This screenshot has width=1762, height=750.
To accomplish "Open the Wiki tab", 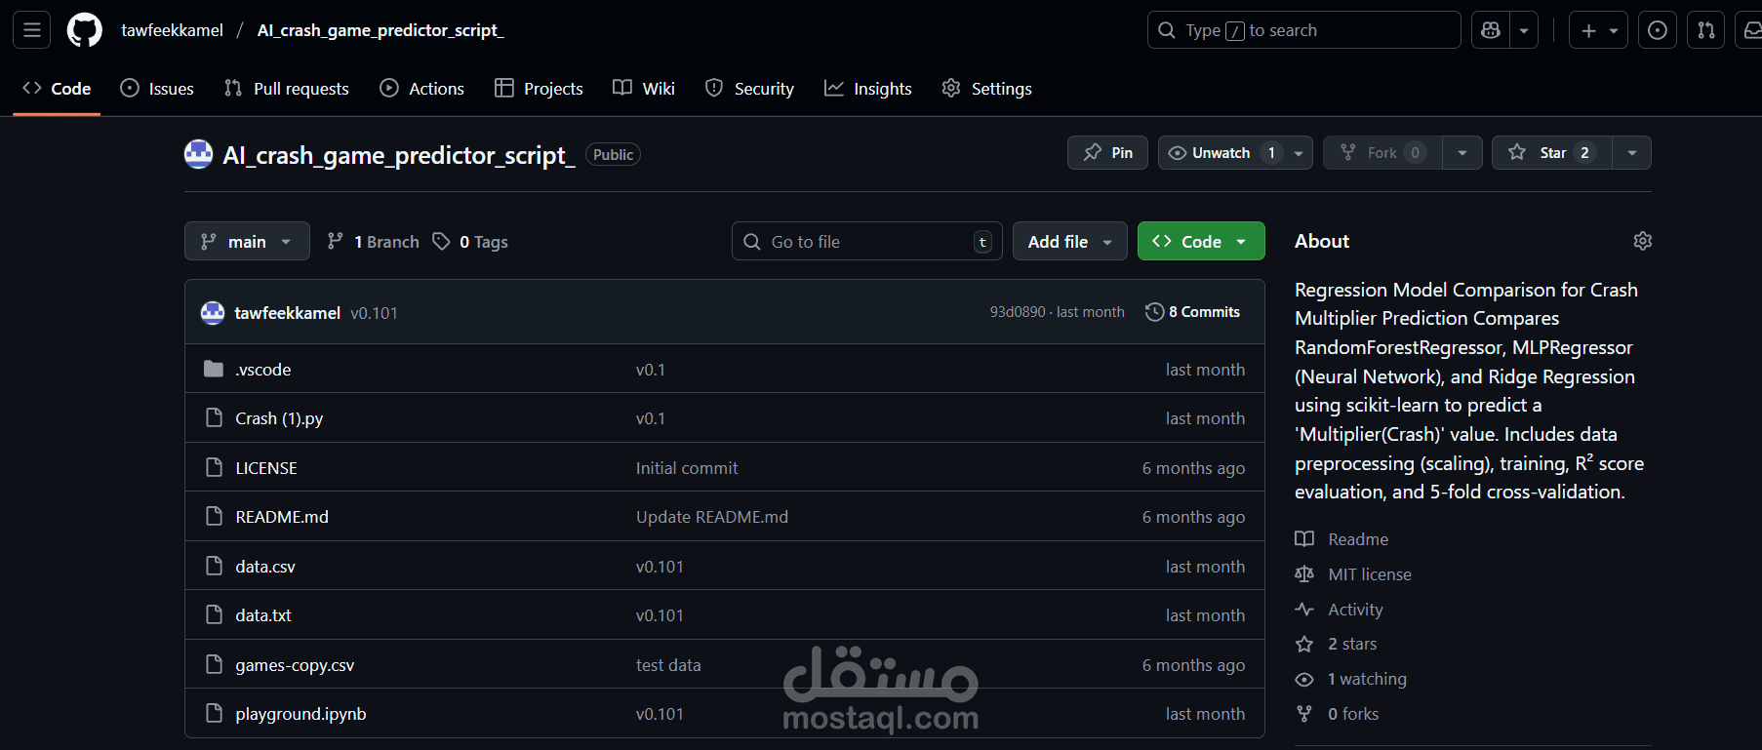I will [644, 89].
